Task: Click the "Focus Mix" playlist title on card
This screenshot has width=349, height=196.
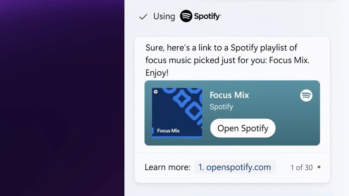Action: point(229,95)
